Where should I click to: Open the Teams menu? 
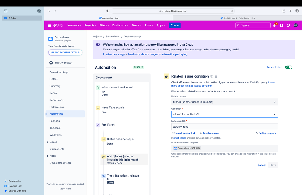click(x=137, y=25)
